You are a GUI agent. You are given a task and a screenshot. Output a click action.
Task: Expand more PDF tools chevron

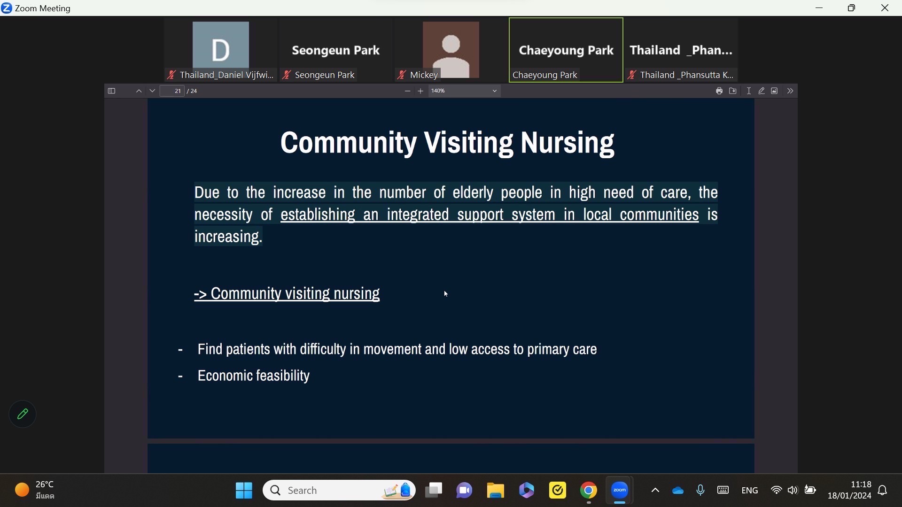click(x=791, y=92)
